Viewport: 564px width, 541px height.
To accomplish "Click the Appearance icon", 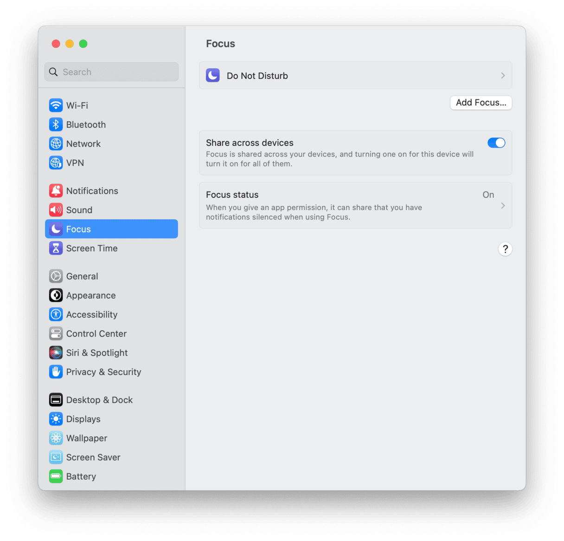I will [x=56, y=295].
